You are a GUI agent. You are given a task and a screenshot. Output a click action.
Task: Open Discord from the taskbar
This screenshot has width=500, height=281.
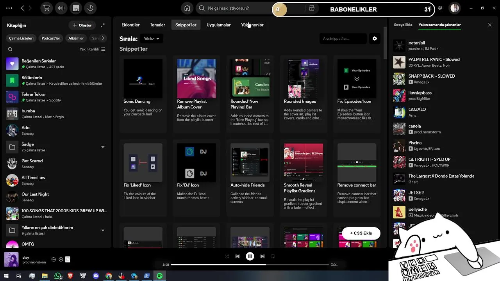pyautogui.click(x=96, y=276)
